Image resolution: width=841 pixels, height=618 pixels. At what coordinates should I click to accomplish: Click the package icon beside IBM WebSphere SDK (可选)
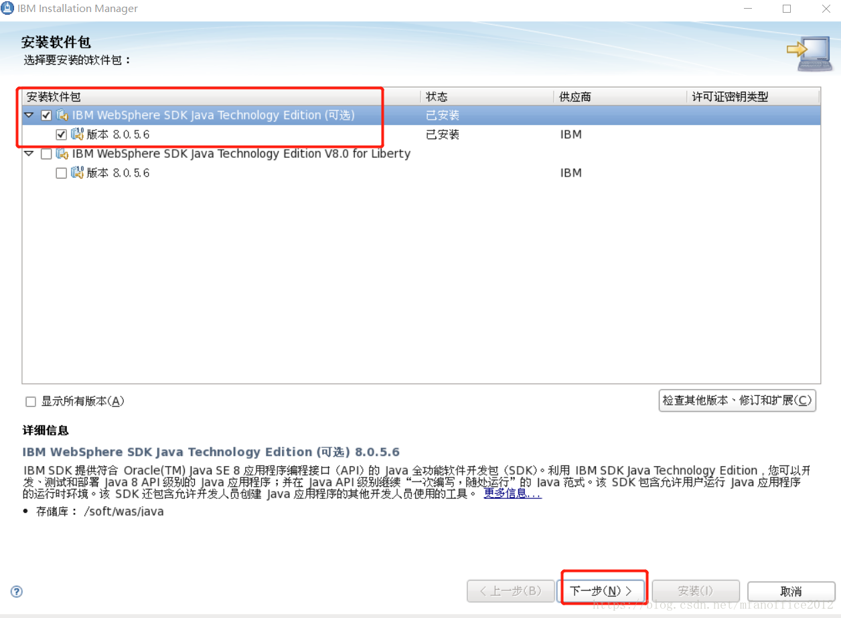[62, 115]
